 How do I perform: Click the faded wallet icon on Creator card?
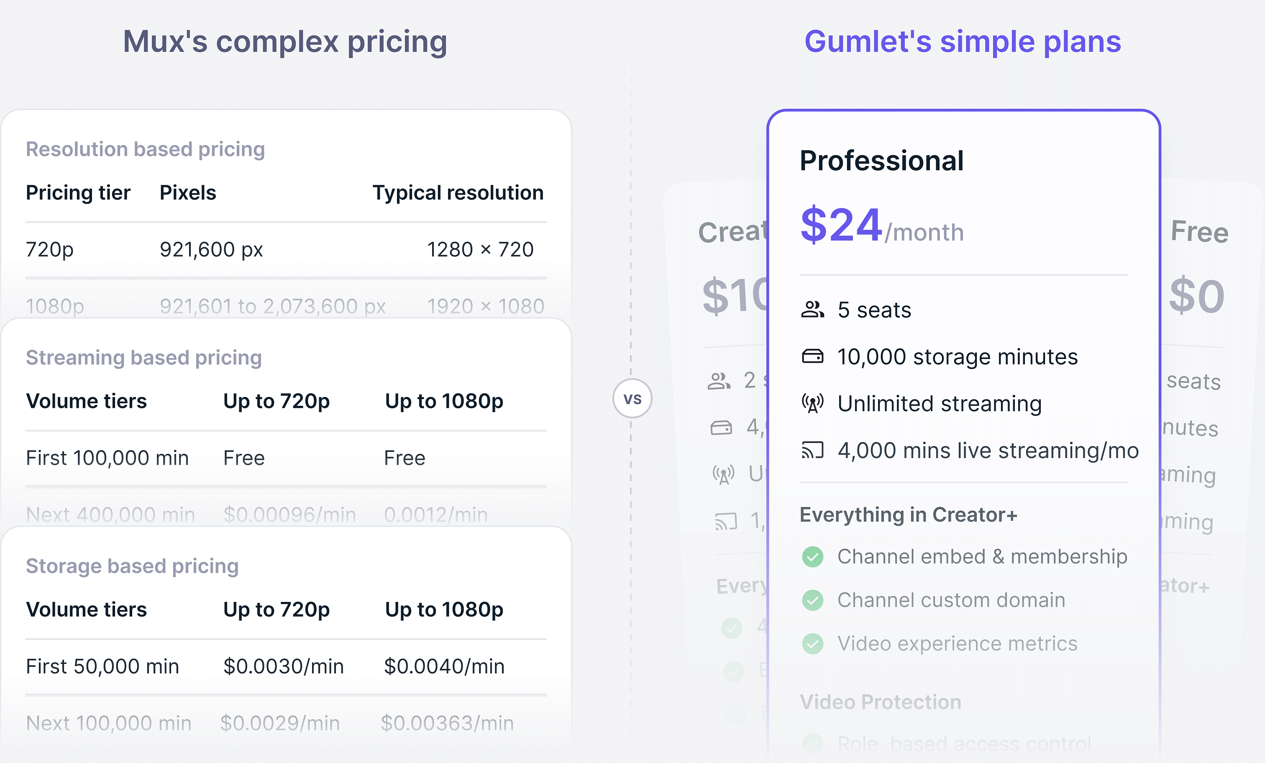(x=721, y=428)
